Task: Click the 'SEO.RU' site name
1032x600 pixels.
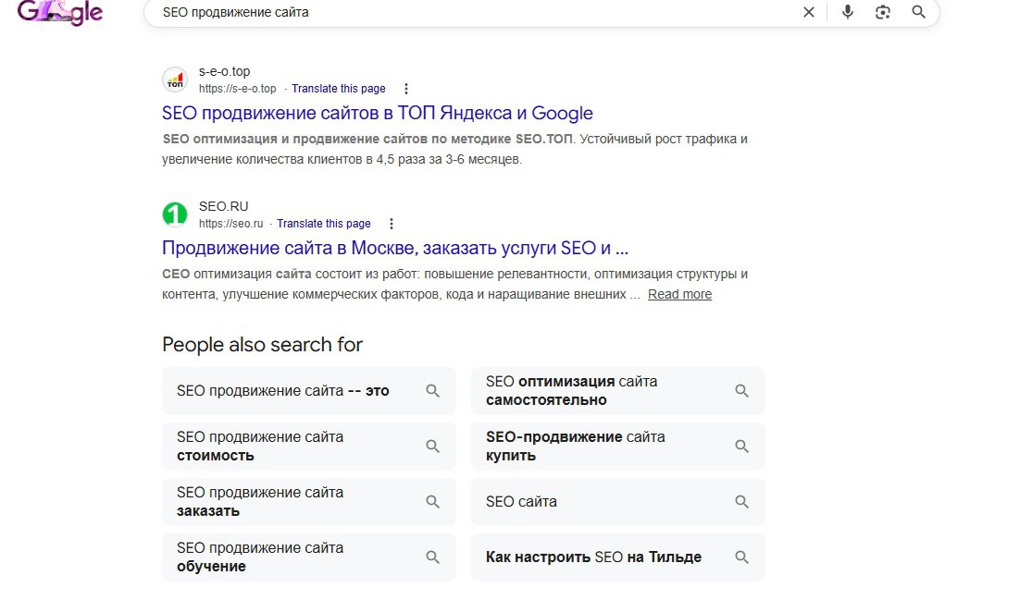Action: click(x=224, y=206)
